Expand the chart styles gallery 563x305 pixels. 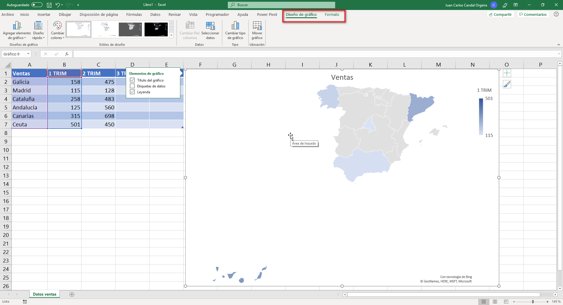click(x=172, y=35)
